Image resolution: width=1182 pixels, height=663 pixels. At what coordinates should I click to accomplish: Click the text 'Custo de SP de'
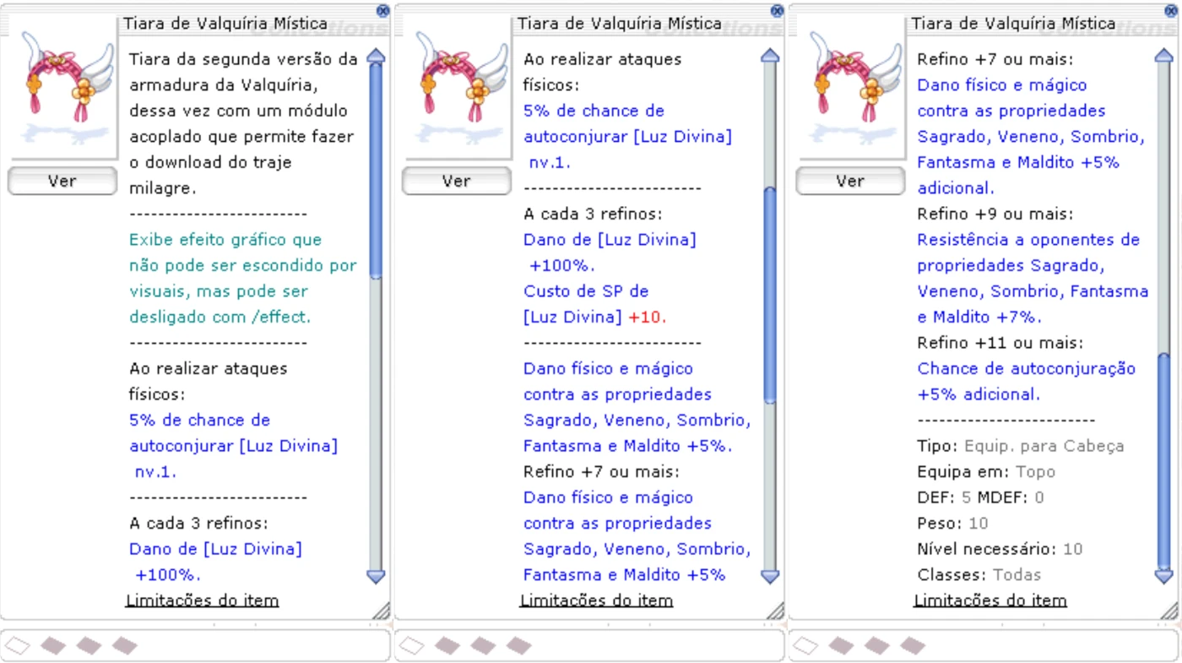(x=586, y=291)
